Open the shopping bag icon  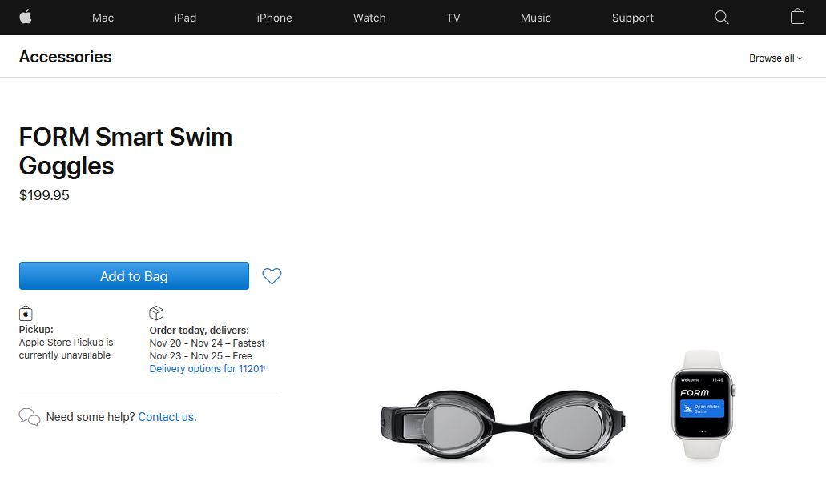click(x=797, y=17)
